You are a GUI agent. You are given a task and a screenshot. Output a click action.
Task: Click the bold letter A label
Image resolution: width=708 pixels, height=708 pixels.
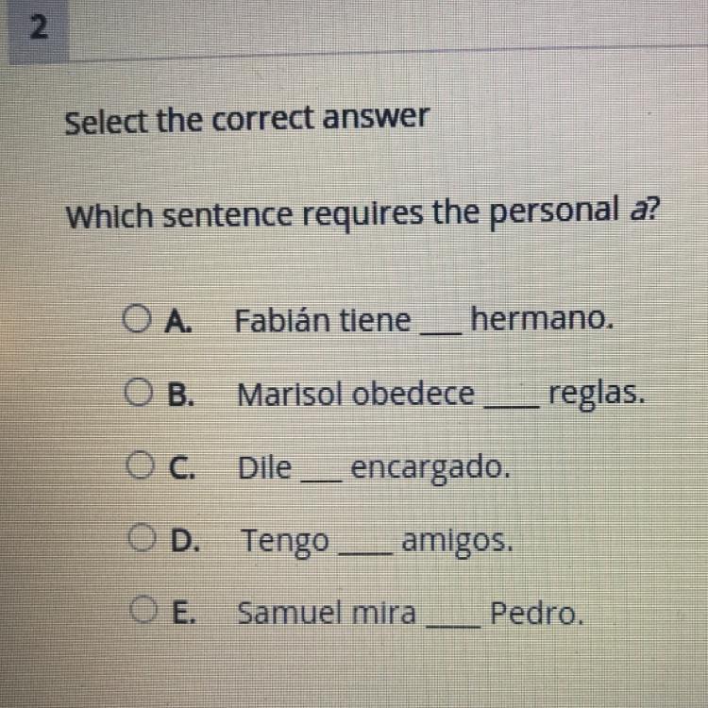click(x=178, y=322)
